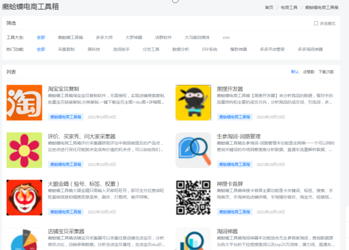Viewport: 349px width, 250px height.
Task: Open the 淘词神器 title link
Action: click(227, 231)
